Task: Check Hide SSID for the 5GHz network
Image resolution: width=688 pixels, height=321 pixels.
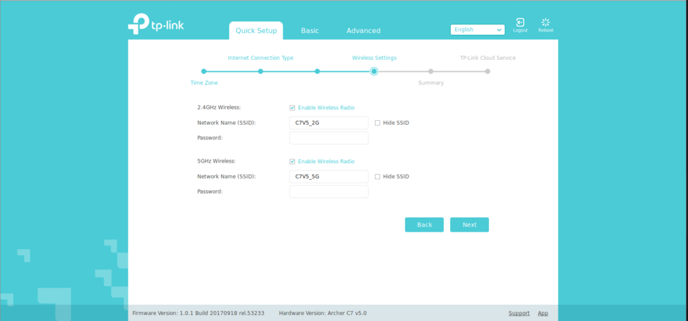Action: (378, 177)
